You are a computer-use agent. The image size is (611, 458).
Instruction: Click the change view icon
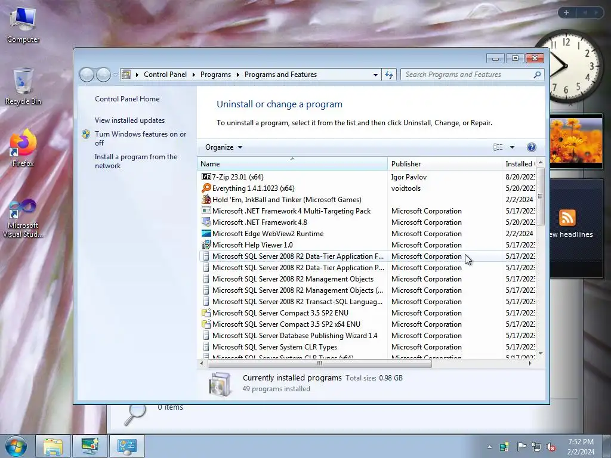498,147
